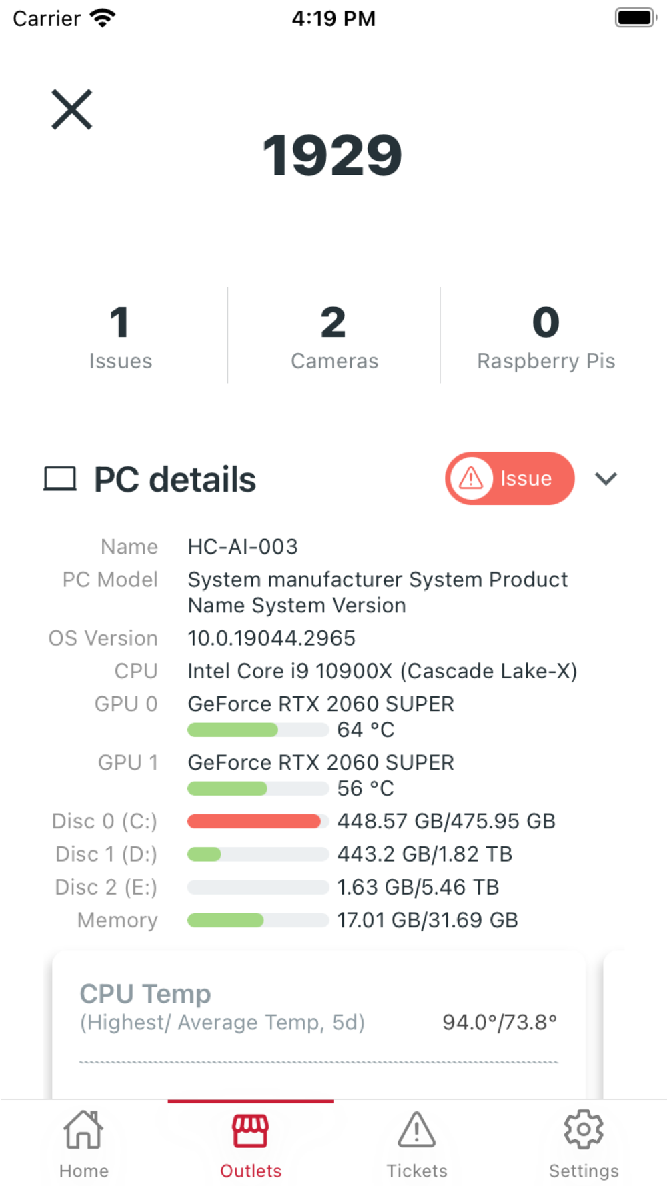Viewport: 667px width, 1186px height.
Task: Tap the Settings gear icon
Action: 584,1130
